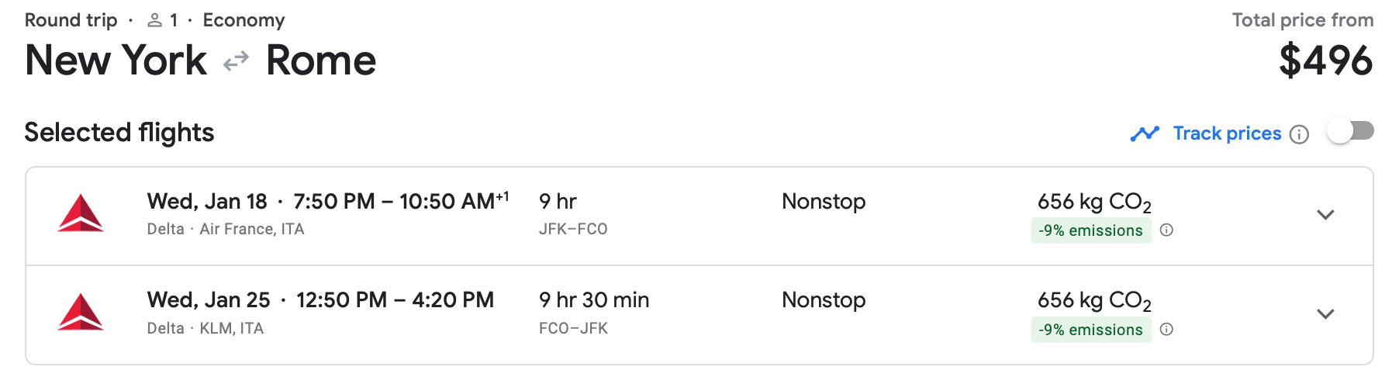This screenshot has width=1399, height=391.
Task: Expand the Wed, Jan 25 flight details
Action: [x=1325, y=314]
